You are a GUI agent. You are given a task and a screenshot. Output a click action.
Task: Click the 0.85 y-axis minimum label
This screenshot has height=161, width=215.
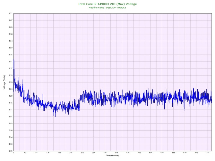coord(11,151)
